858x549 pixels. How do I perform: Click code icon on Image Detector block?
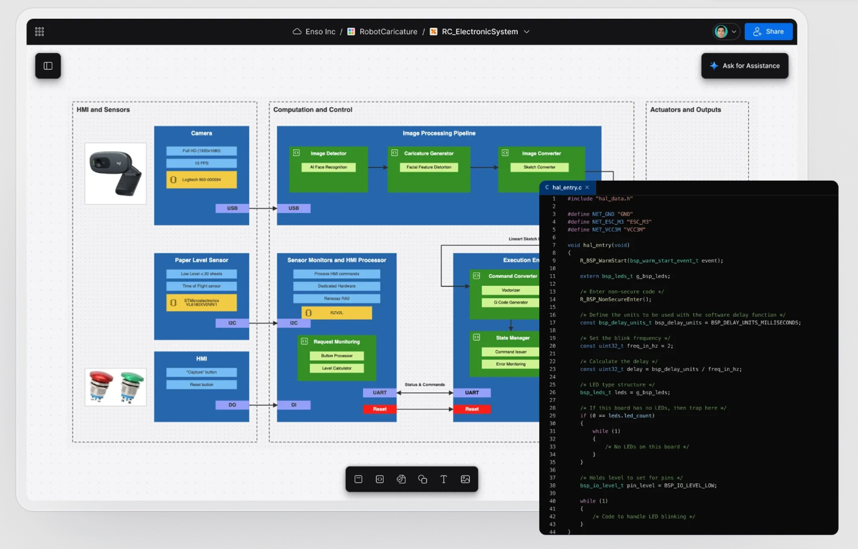coord(296,154)
